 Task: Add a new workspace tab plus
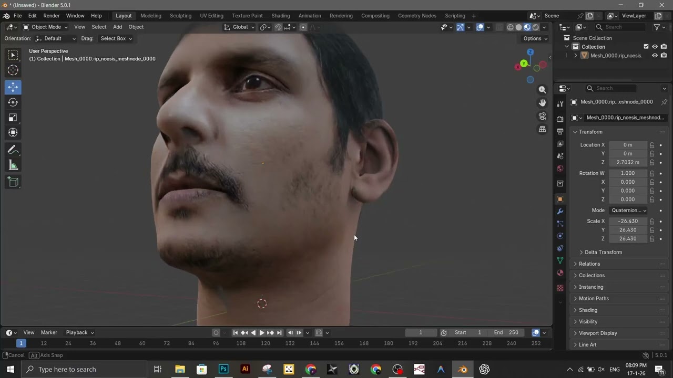click(x=474, y=16)
